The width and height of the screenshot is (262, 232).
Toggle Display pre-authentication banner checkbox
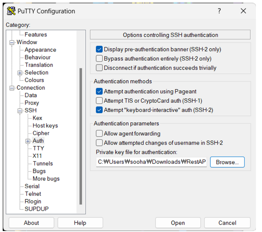(99, 49)
